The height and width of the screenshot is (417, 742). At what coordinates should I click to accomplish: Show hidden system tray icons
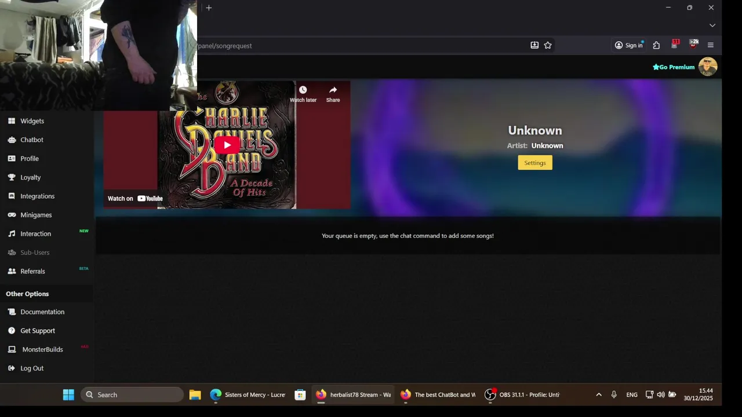599,395
